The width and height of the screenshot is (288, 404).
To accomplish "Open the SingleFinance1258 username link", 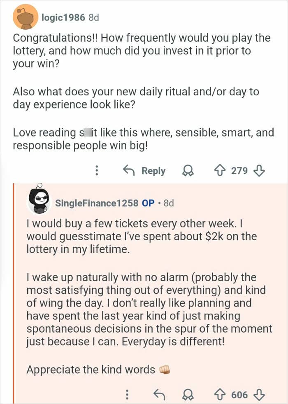I will pyautogui.click(x=97, y=203).
